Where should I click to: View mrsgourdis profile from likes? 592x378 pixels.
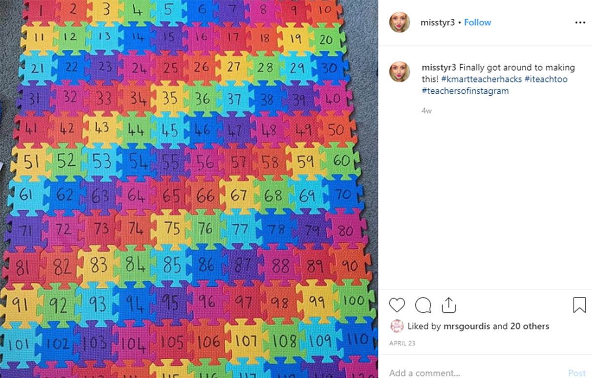[468, 326]
